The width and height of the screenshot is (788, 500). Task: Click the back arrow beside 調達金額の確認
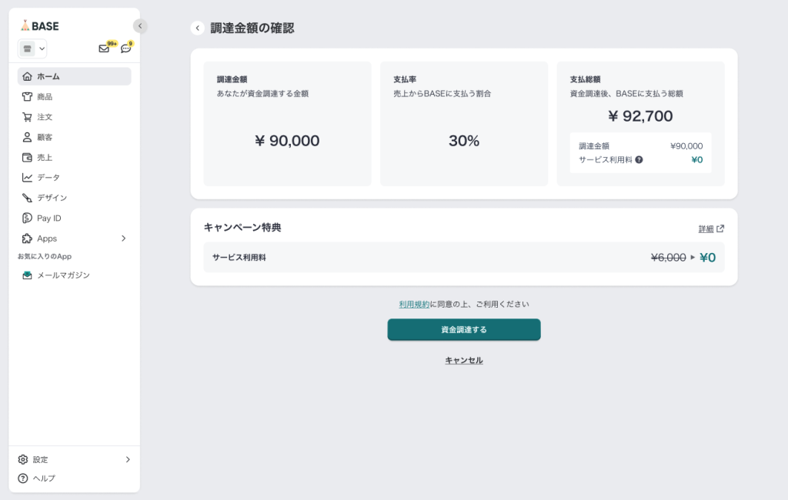(198, 28)
